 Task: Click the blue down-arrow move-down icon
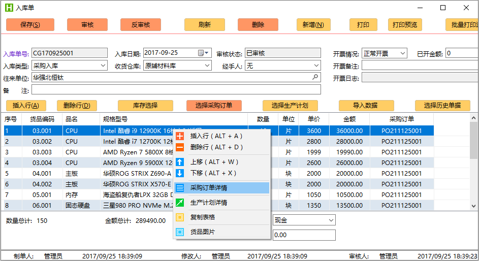(x=180, y=173)
